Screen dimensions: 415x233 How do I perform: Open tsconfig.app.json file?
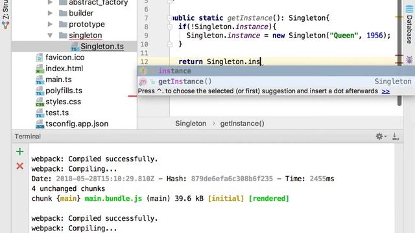[x=77, y=124]
